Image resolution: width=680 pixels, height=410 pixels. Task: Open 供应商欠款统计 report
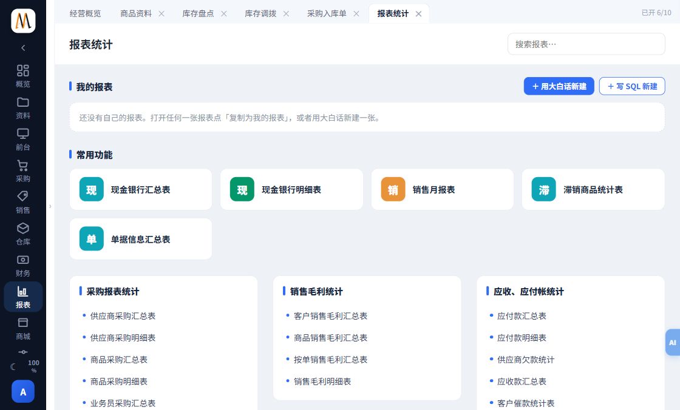tap(526, 360)
